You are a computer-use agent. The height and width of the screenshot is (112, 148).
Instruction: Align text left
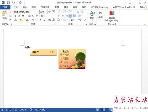pyautogui.click(x=59, y=16)
